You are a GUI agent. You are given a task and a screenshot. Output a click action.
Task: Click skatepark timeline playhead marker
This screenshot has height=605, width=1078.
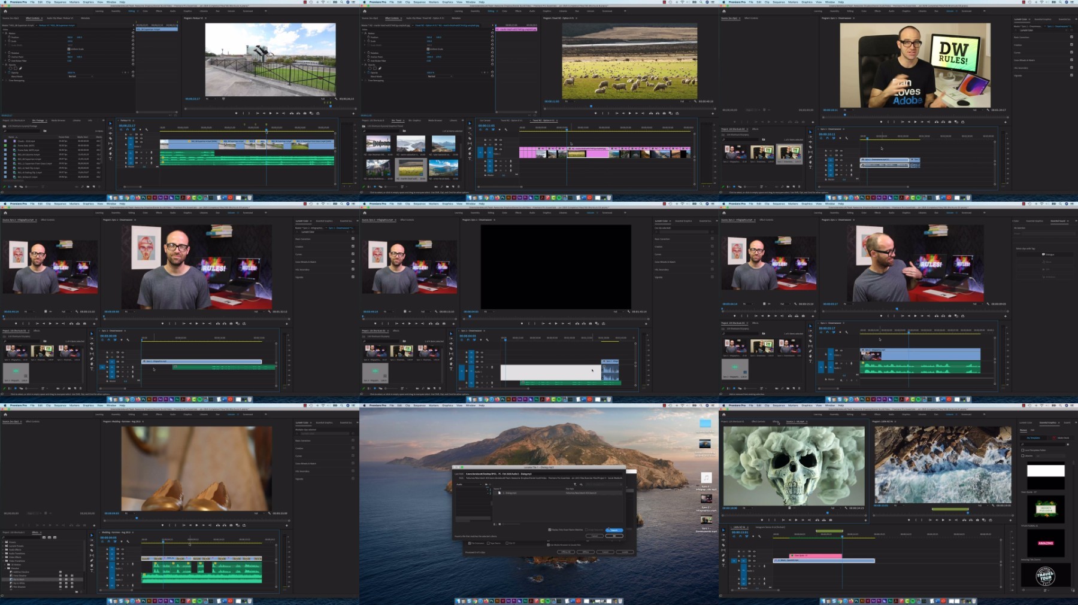267,130
